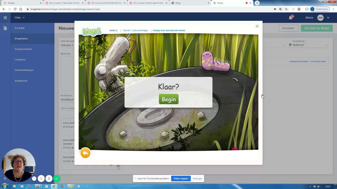
Task: Click the volume icon in system tray
Action: (319, 186)
